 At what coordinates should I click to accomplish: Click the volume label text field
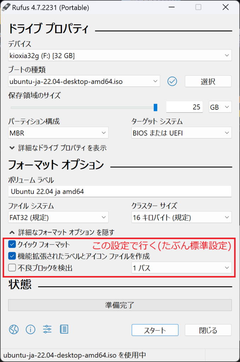click(x=120, y=192)
